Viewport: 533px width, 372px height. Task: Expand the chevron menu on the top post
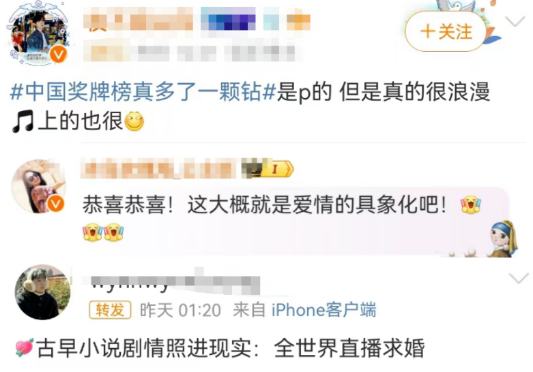515,21
